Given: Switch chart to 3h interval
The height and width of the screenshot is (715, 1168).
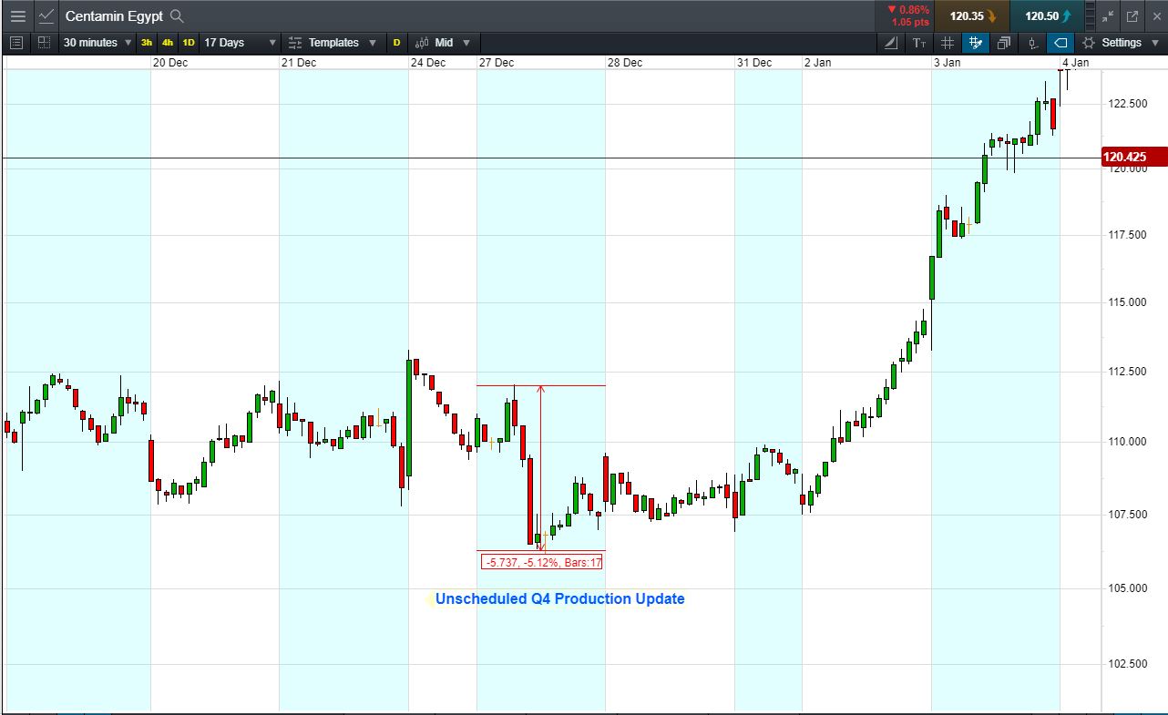Looking at the screenshot, I should pos(147,43).
